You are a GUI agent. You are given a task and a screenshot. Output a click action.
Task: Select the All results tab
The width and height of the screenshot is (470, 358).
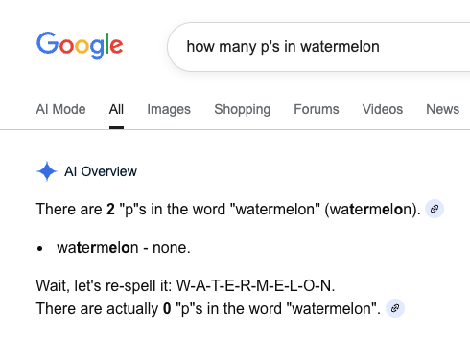[x=116, y=109]
